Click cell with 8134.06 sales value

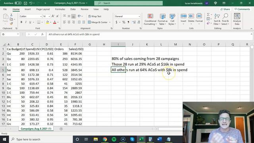(75, 54)
